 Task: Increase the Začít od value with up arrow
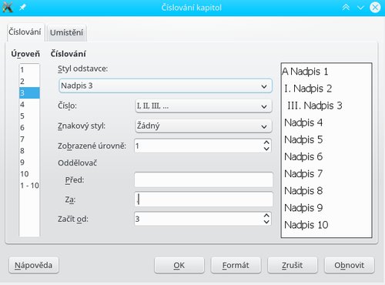(x=266, y=216)
